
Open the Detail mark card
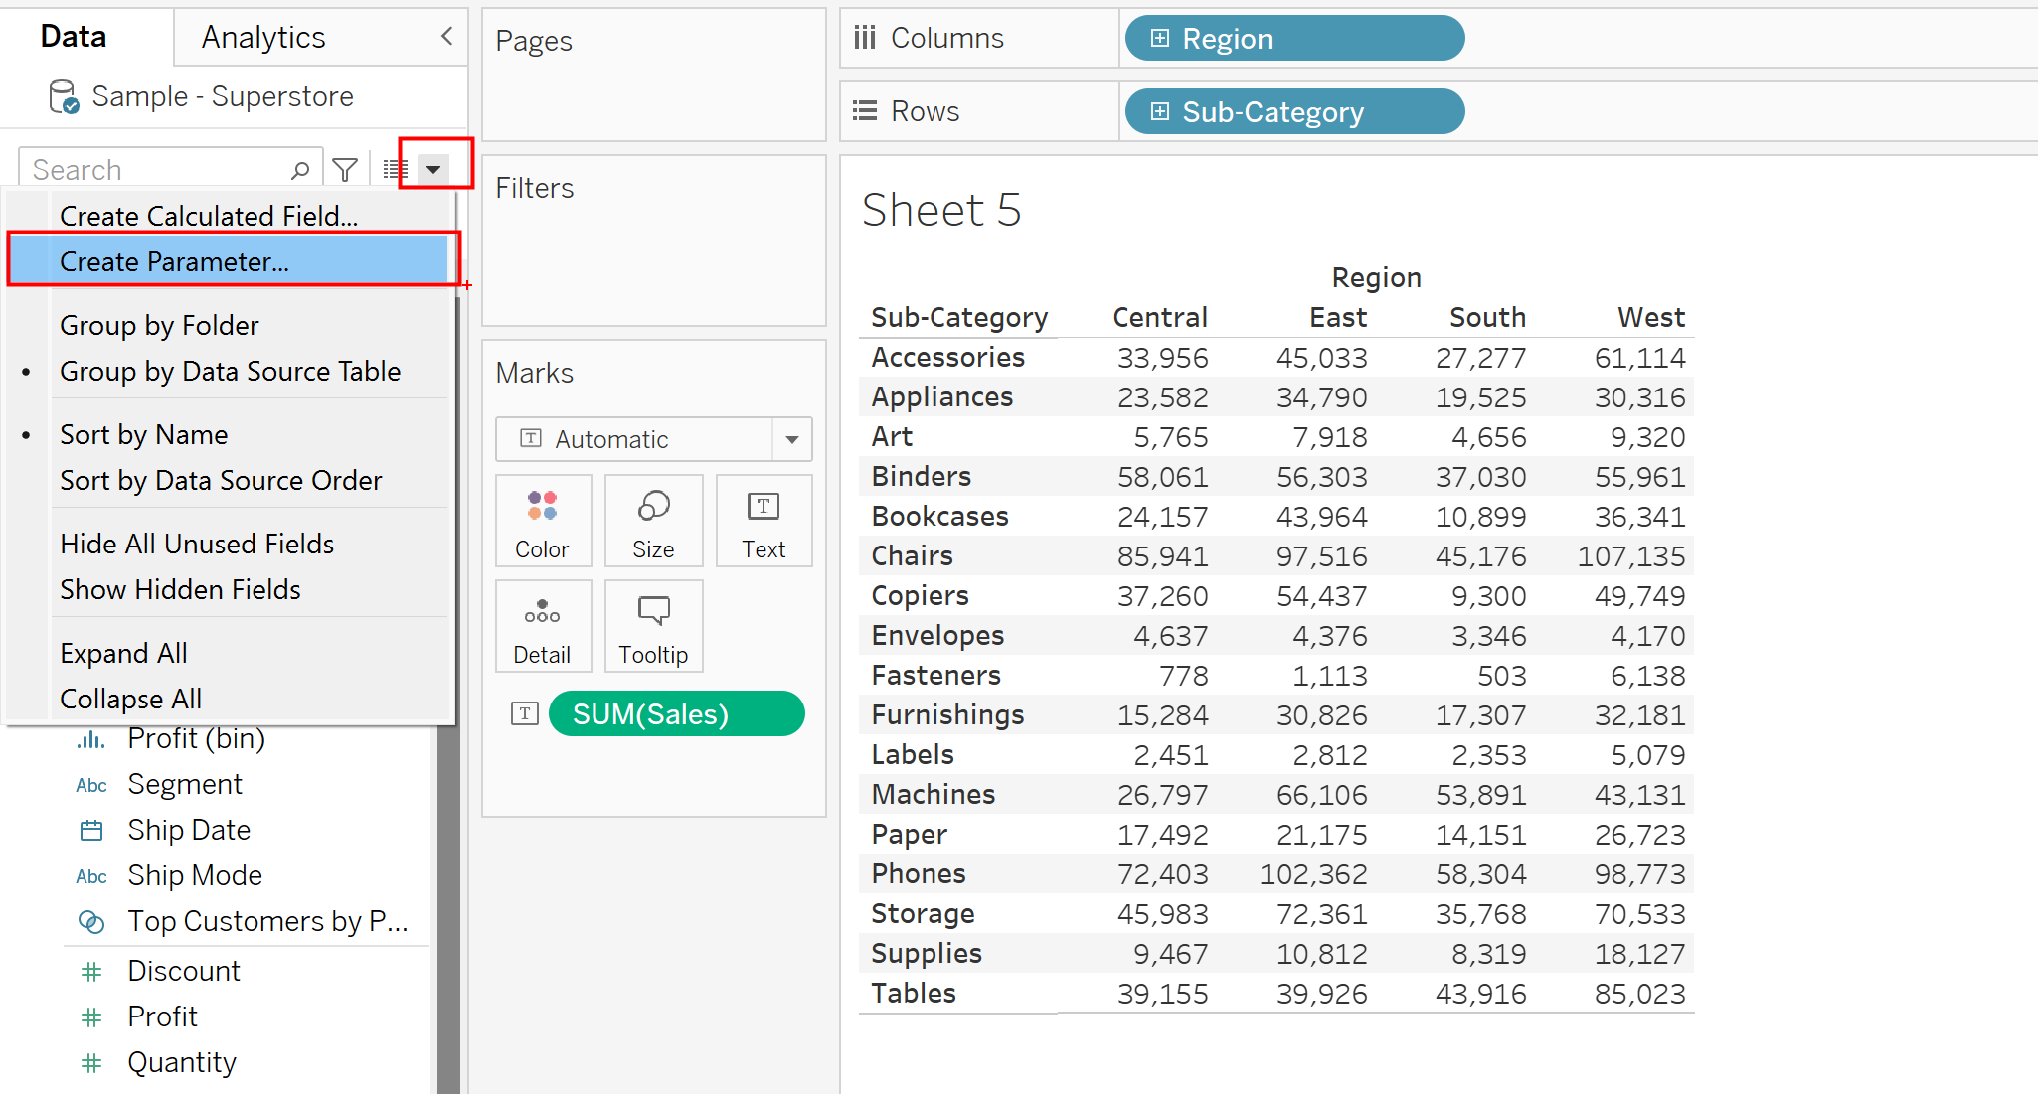543,627
